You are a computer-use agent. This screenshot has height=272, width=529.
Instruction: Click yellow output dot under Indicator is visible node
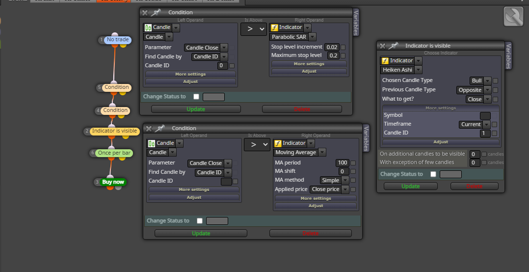pos(126,136)
